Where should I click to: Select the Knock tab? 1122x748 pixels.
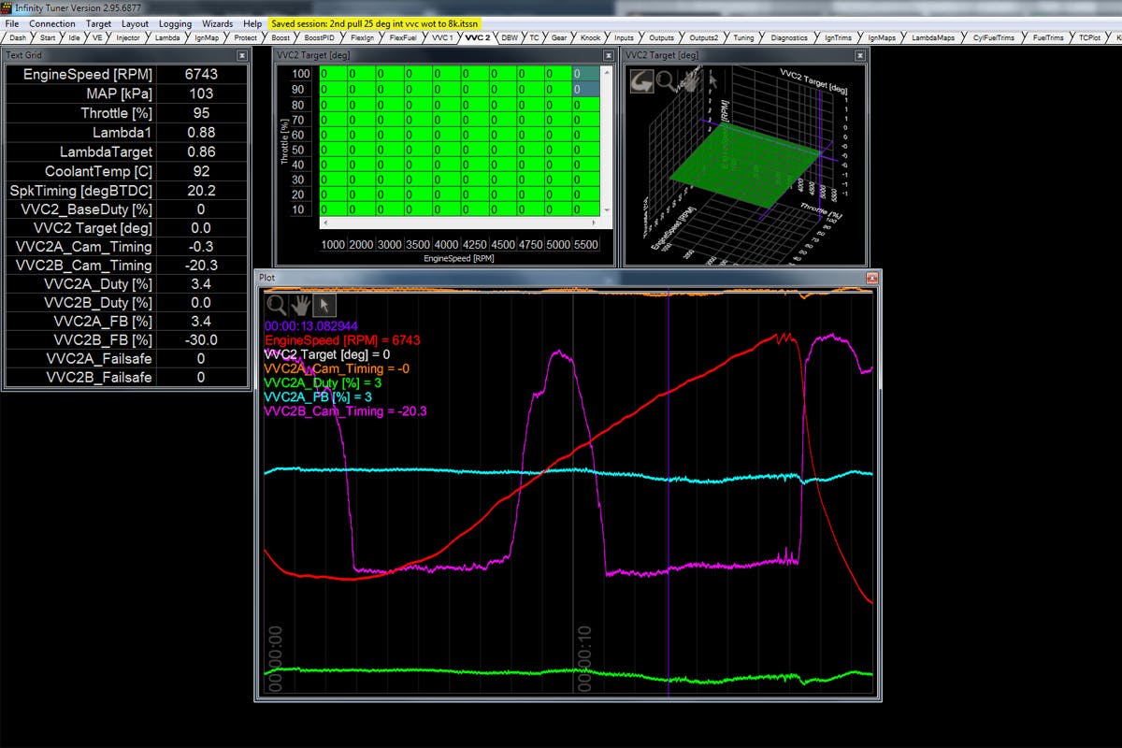click(590, 38)
